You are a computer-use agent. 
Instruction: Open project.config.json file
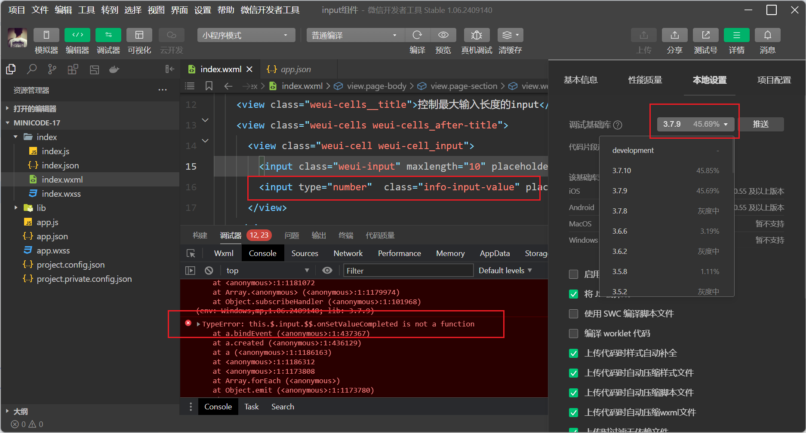point(71,265)
